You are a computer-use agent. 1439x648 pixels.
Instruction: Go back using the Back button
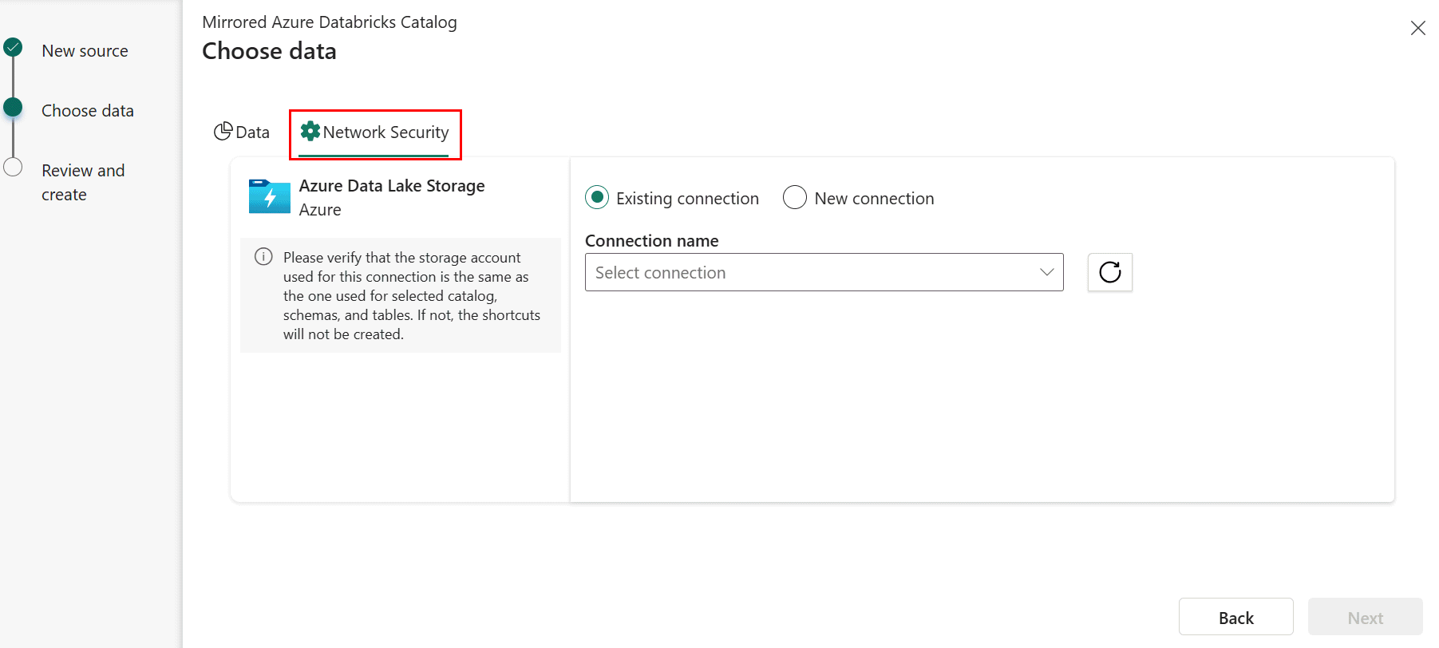click(1235, 617)
